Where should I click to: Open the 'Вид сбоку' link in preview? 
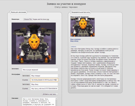[74, 41]
